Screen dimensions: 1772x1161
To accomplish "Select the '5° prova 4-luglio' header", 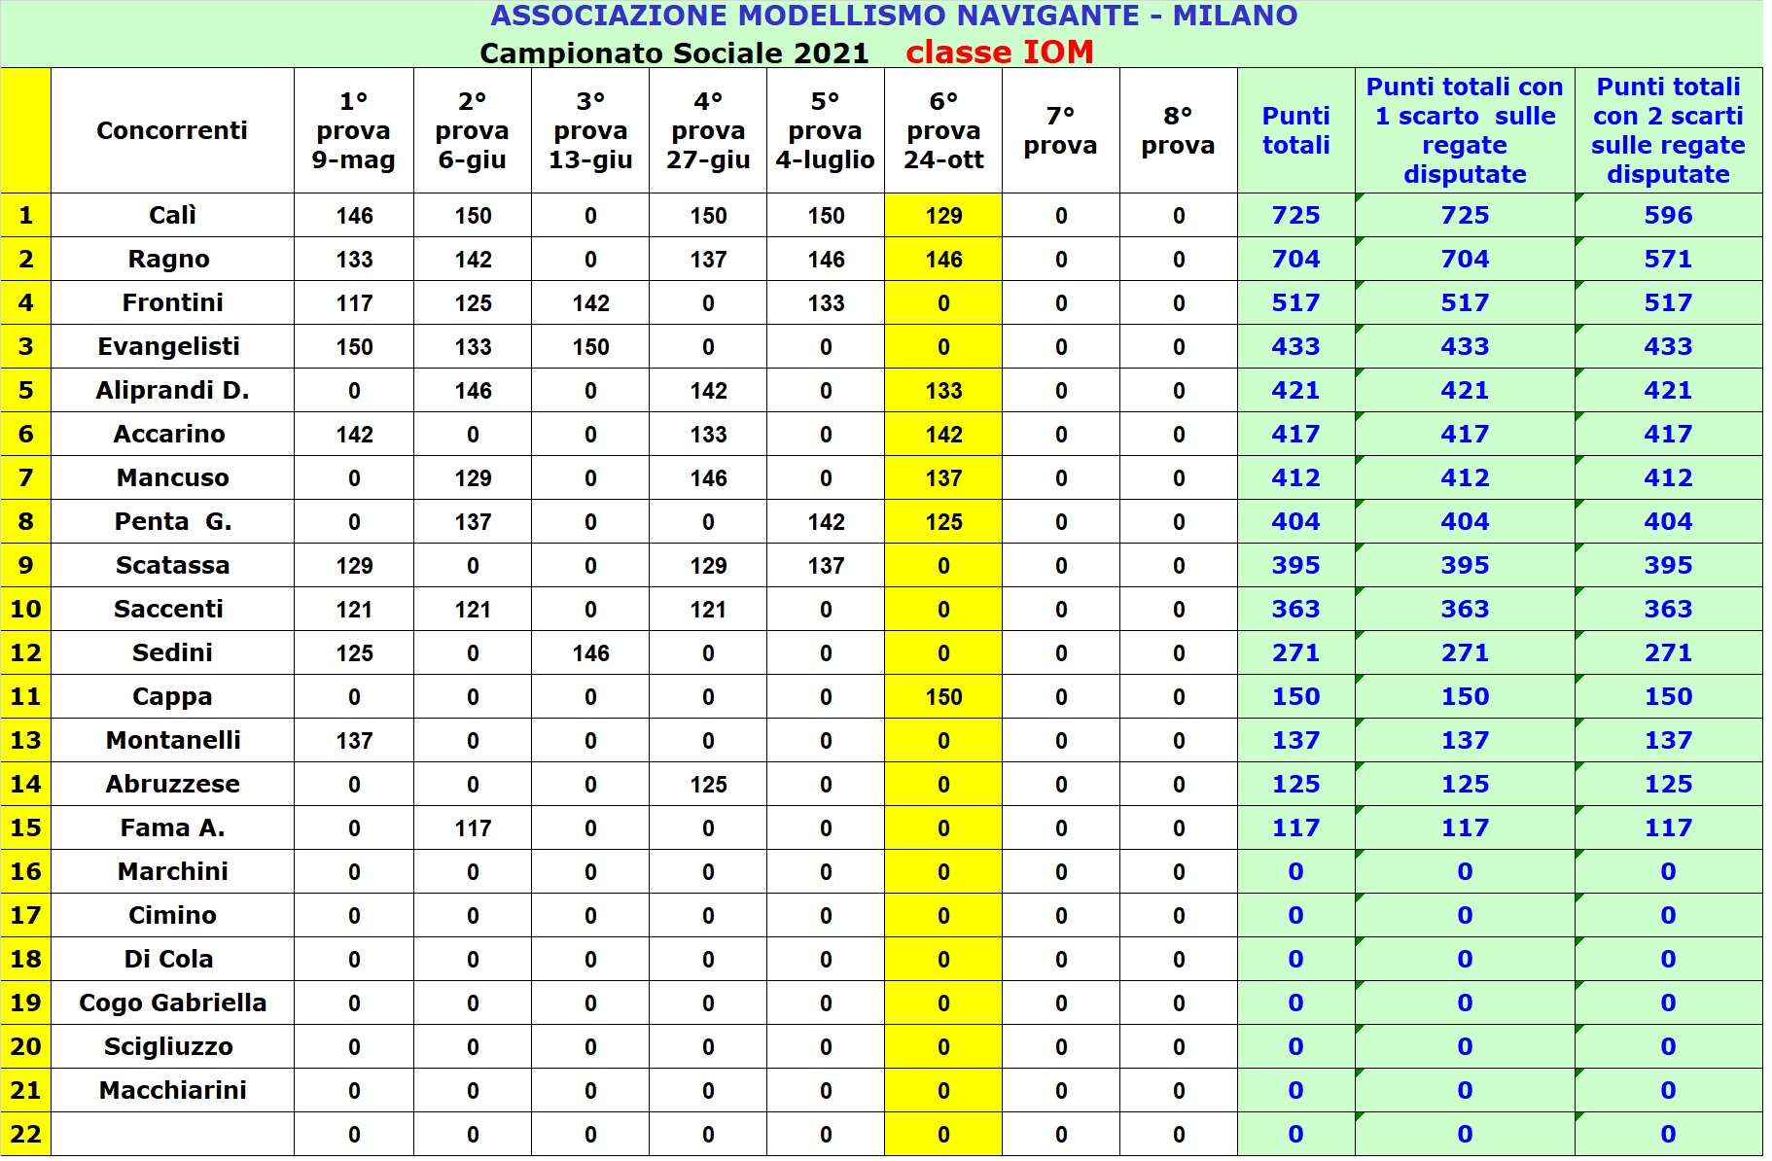I will [x=826, y=130].
